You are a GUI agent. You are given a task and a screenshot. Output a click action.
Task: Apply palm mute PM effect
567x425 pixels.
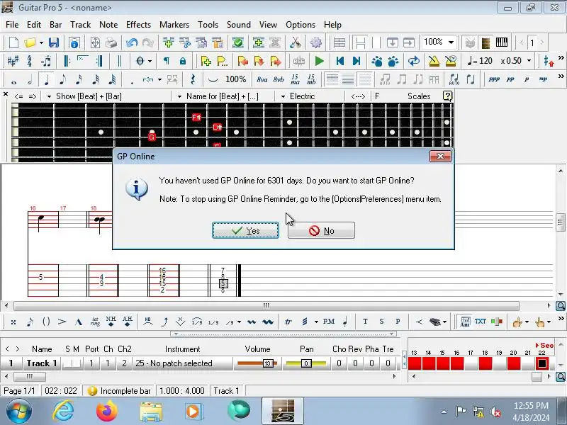(328, 322)
